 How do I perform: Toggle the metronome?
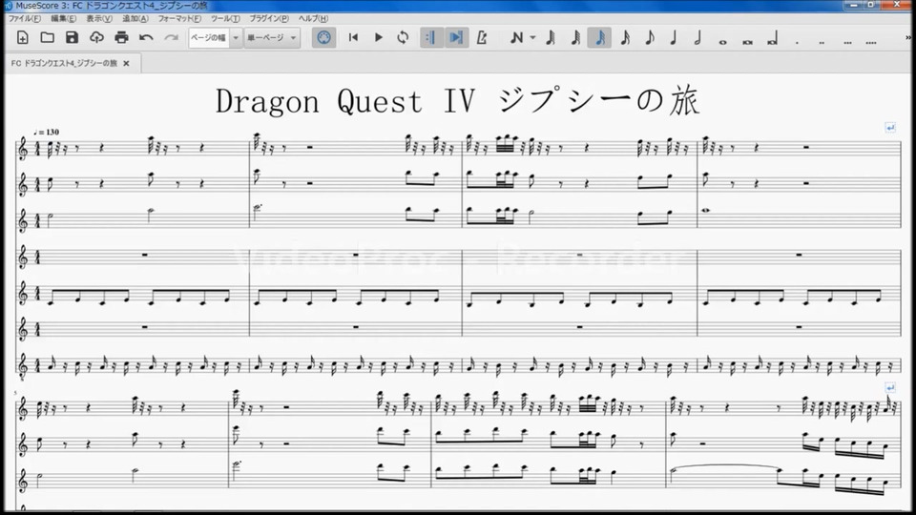pyautogui.click(x=482, y=37)
